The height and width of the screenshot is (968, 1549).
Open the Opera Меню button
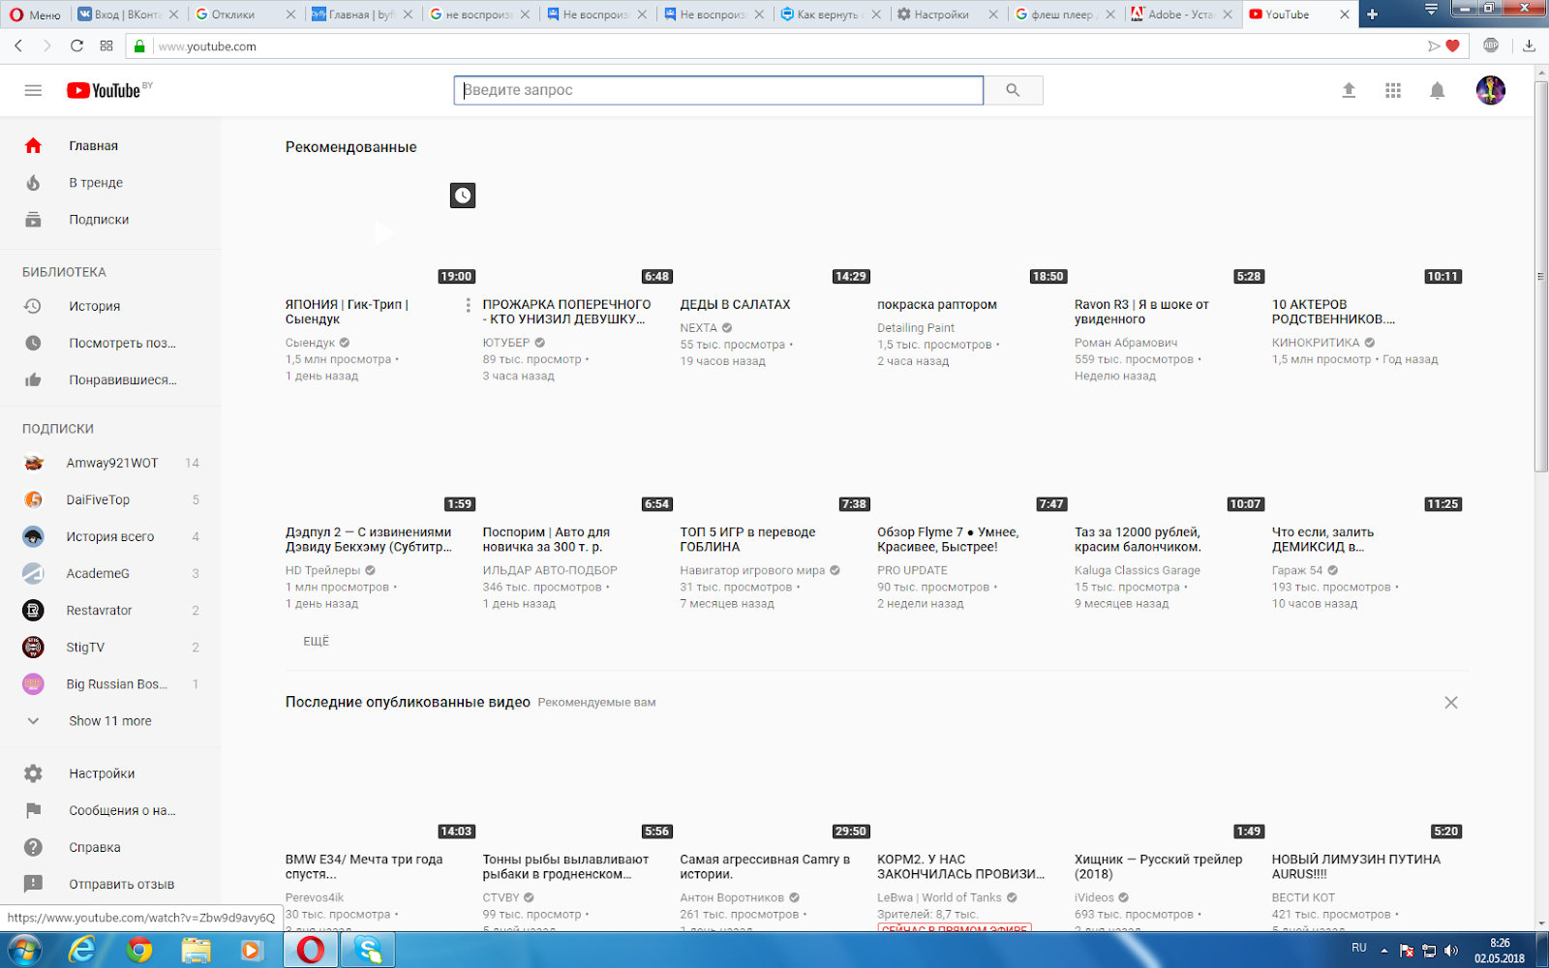[36, 15]
